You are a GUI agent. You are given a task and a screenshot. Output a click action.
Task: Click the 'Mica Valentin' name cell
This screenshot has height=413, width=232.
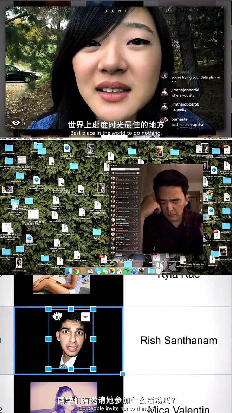click(179, 409)
